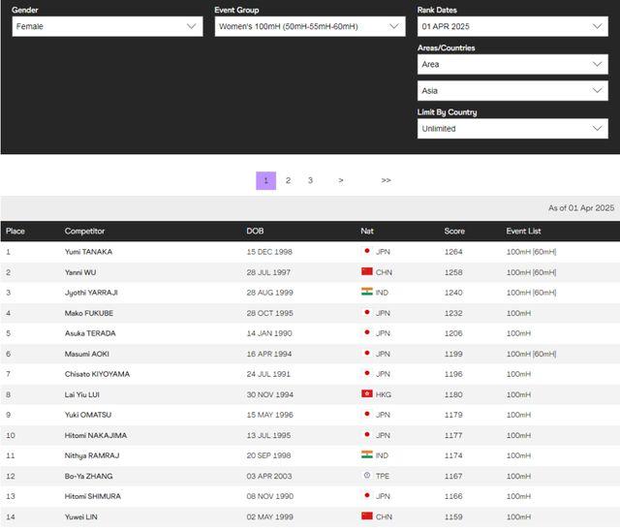Screen dimensions: 620x531
Task: Open competitor Yanni WU
Action: (x=80, y=272)
